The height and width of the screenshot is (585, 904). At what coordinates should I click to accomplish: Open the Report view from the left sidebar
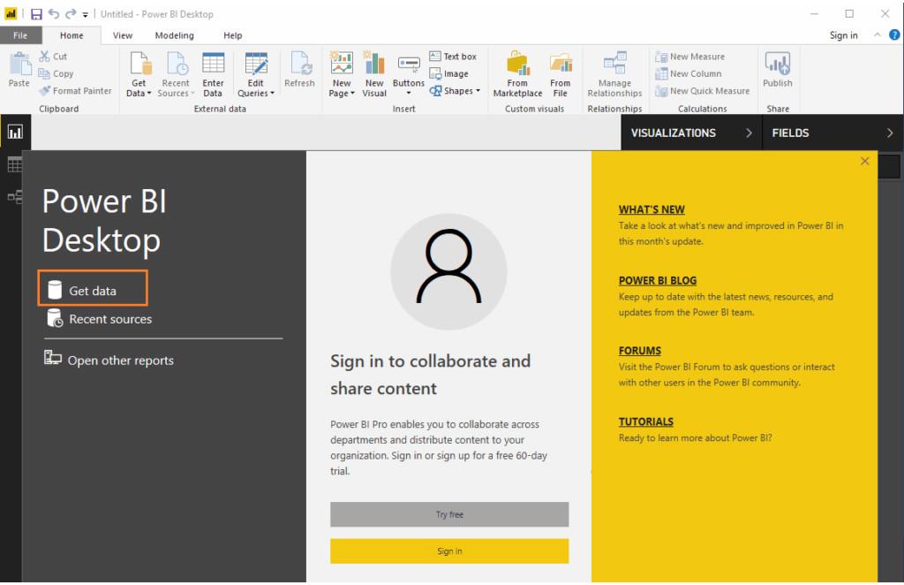(x=13, y=131)
